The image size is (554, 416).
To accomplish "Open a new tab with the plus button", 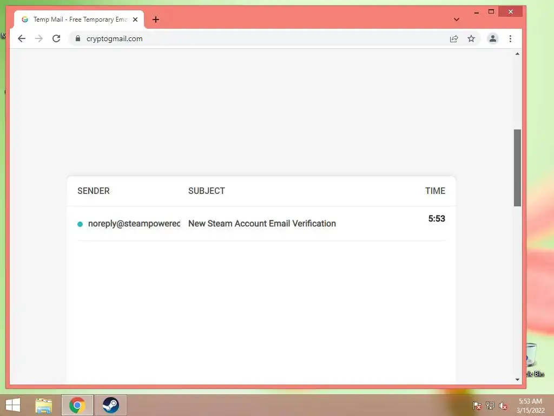I will (156, 19).
